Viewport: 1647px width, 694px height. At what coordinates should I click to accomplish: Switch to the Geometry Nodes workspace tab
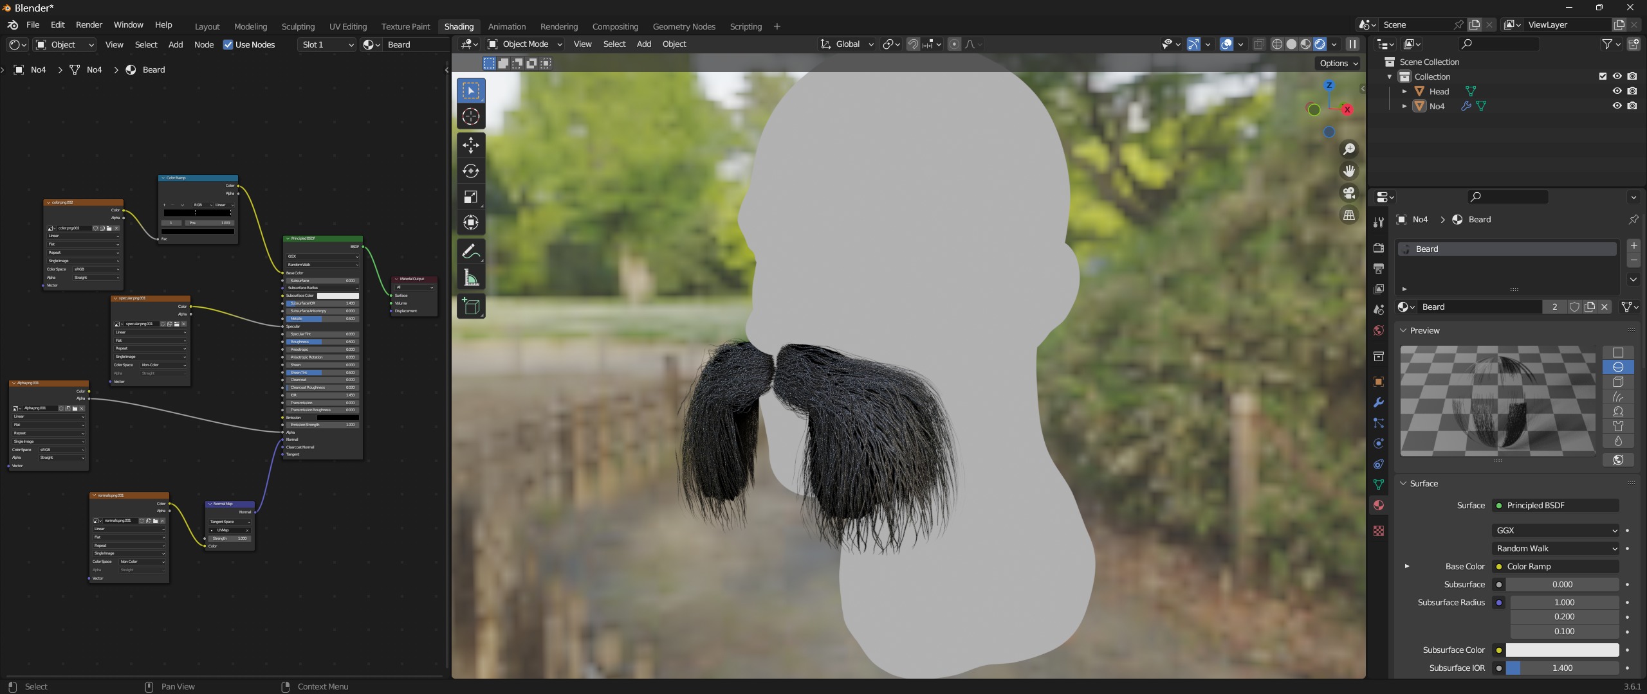[684, 26]
